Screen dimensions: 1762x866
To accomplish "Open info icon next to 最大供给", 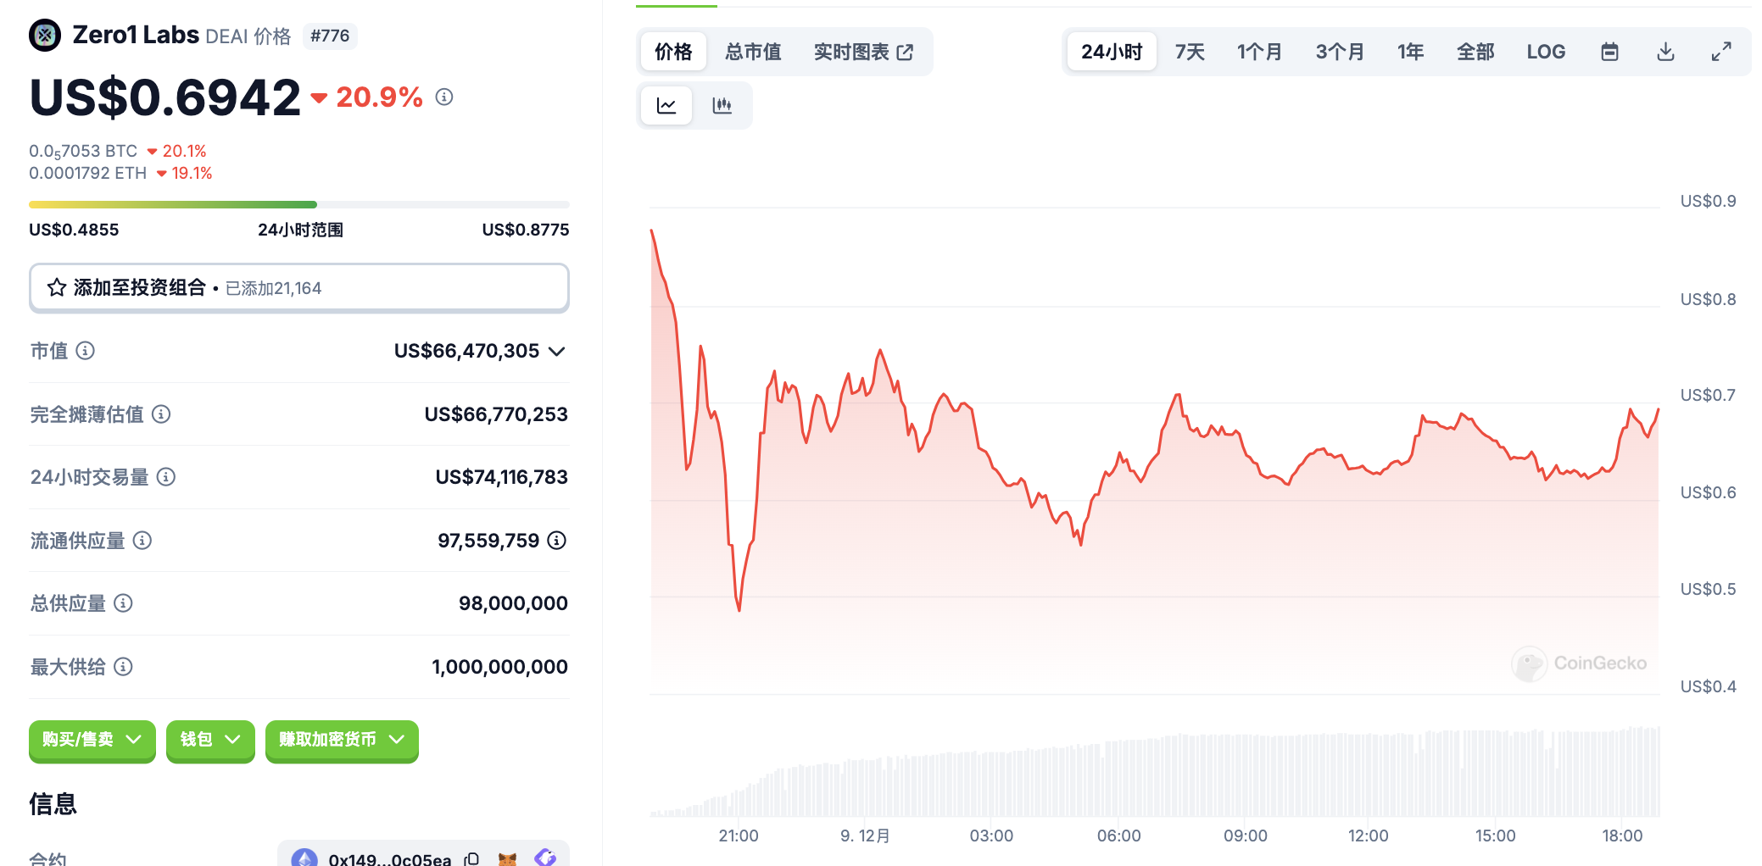I will [123, 667].
